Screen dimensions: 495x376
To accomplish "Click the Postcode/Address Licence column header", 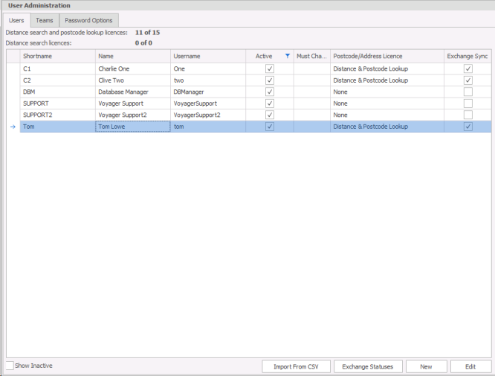I will [386, 56].
